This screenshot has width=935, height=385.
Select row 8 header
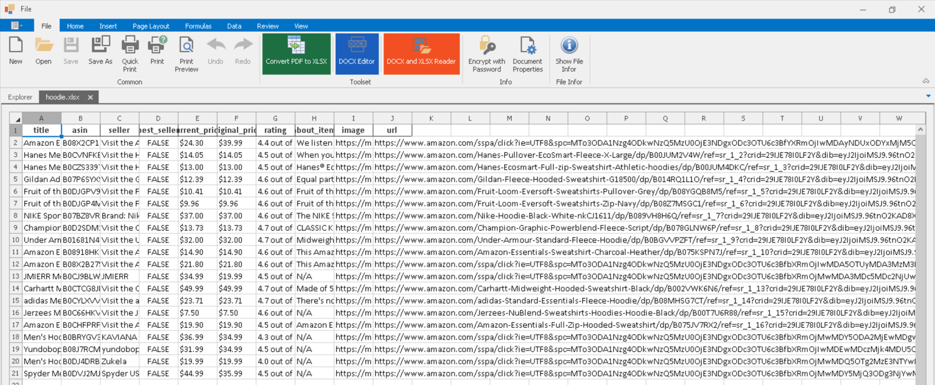point(16,215)
